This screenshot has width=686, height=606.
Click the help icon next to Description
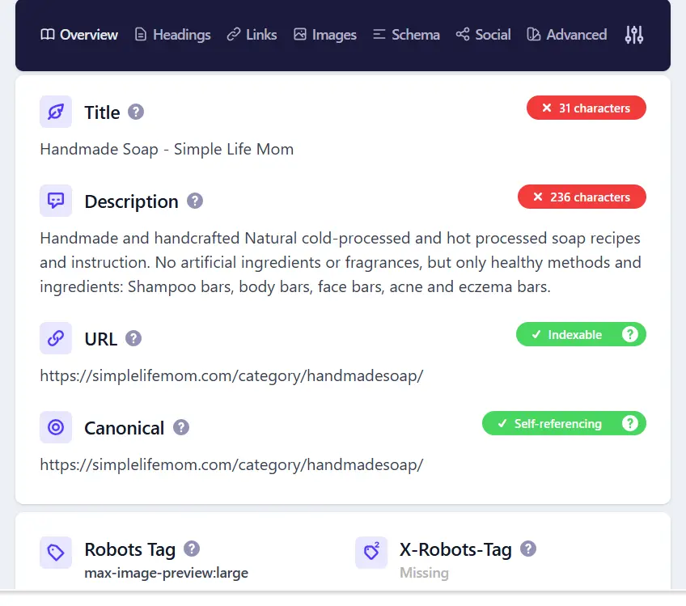[x=195, y=201]
